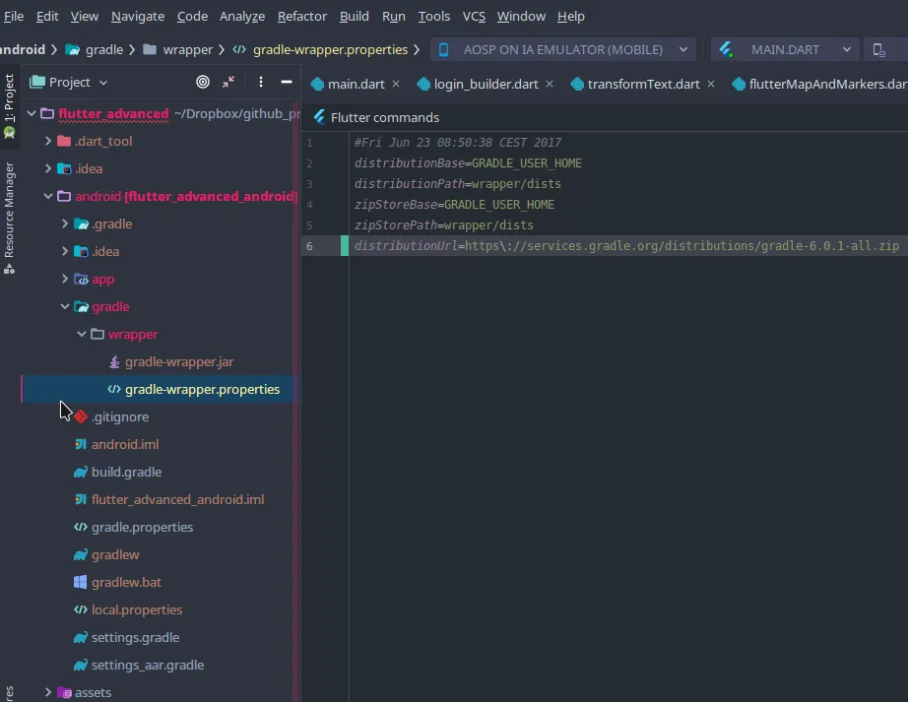Close the transformText.dart tab

(x=711, y=84)
